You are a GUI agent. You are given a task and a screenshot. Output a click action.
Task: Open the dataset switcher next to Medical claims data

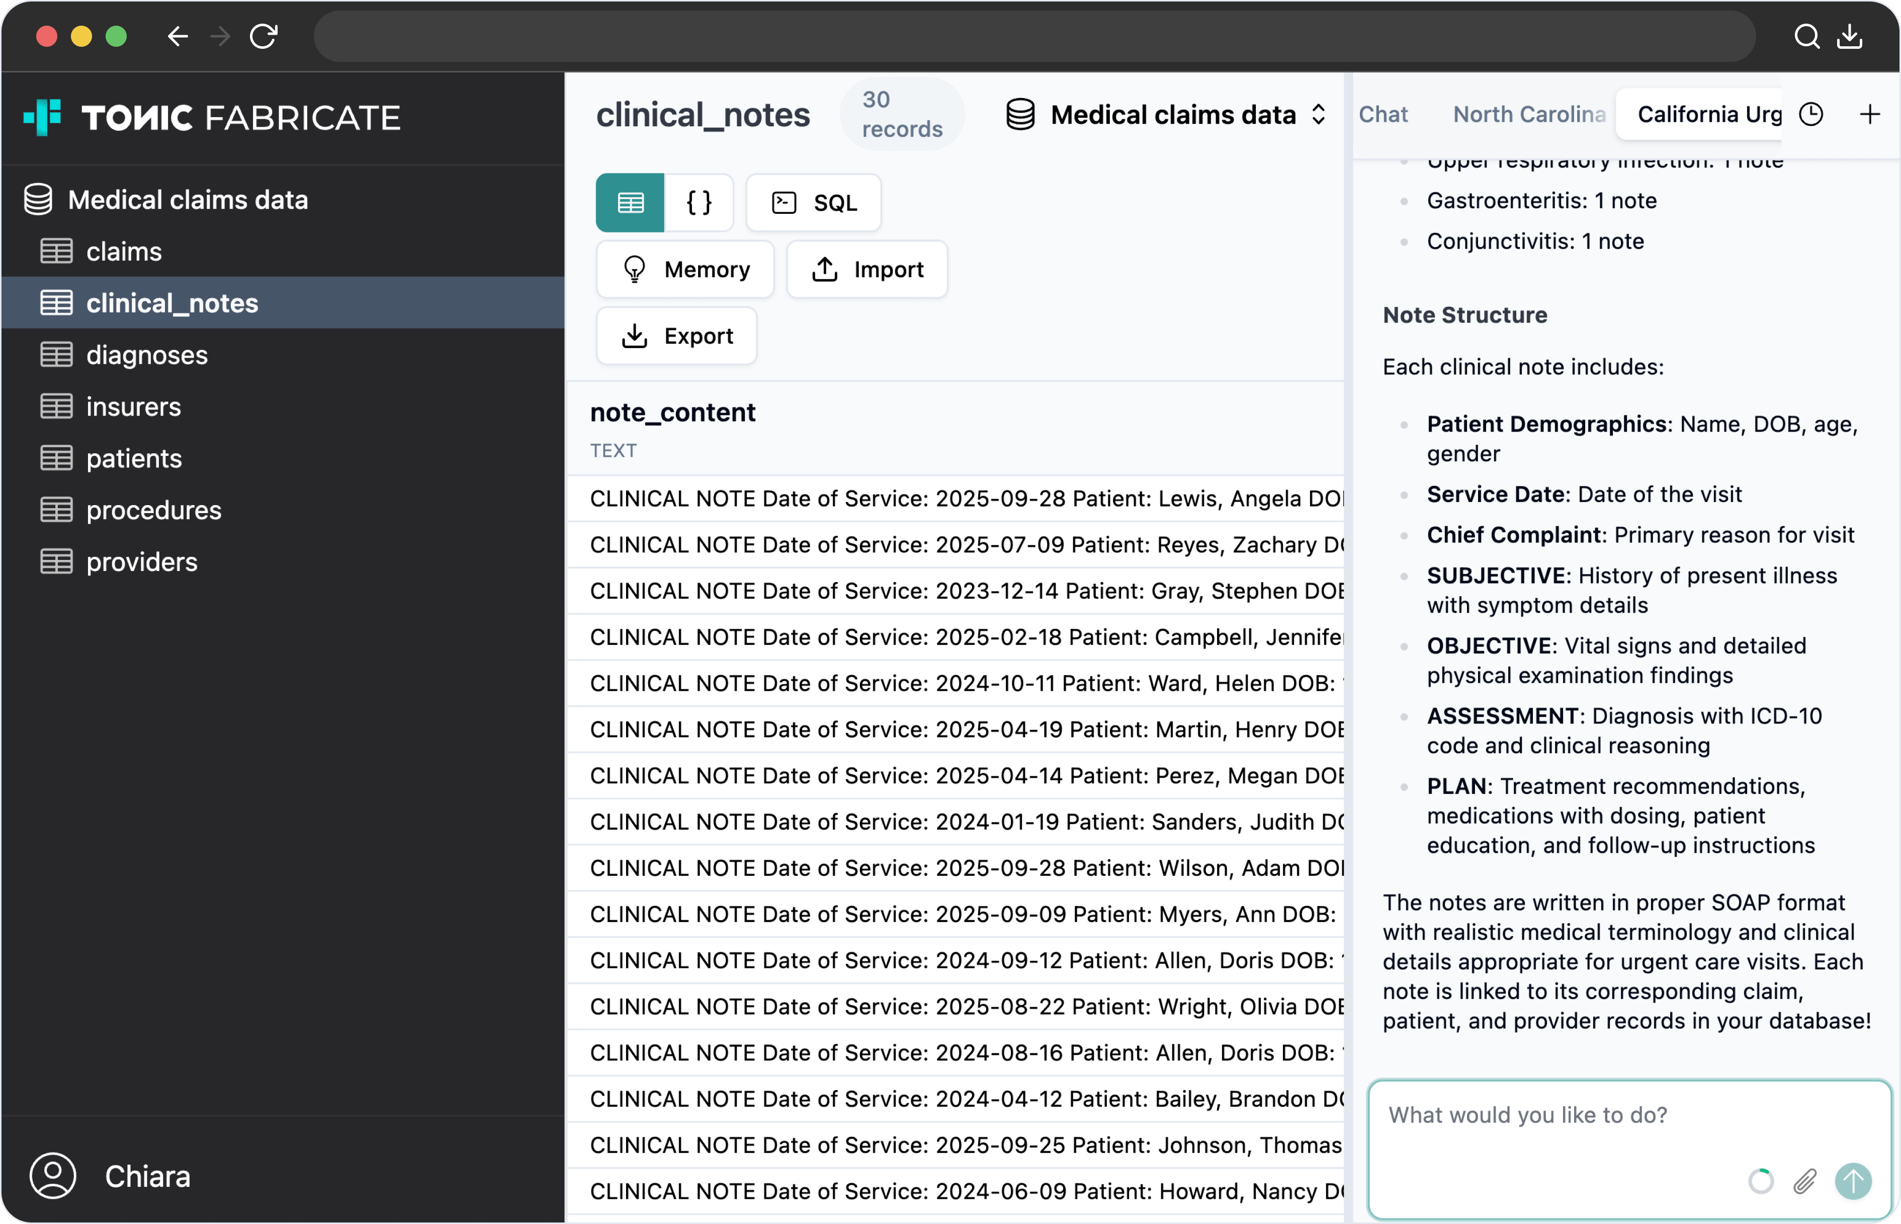click(1320, 114)
